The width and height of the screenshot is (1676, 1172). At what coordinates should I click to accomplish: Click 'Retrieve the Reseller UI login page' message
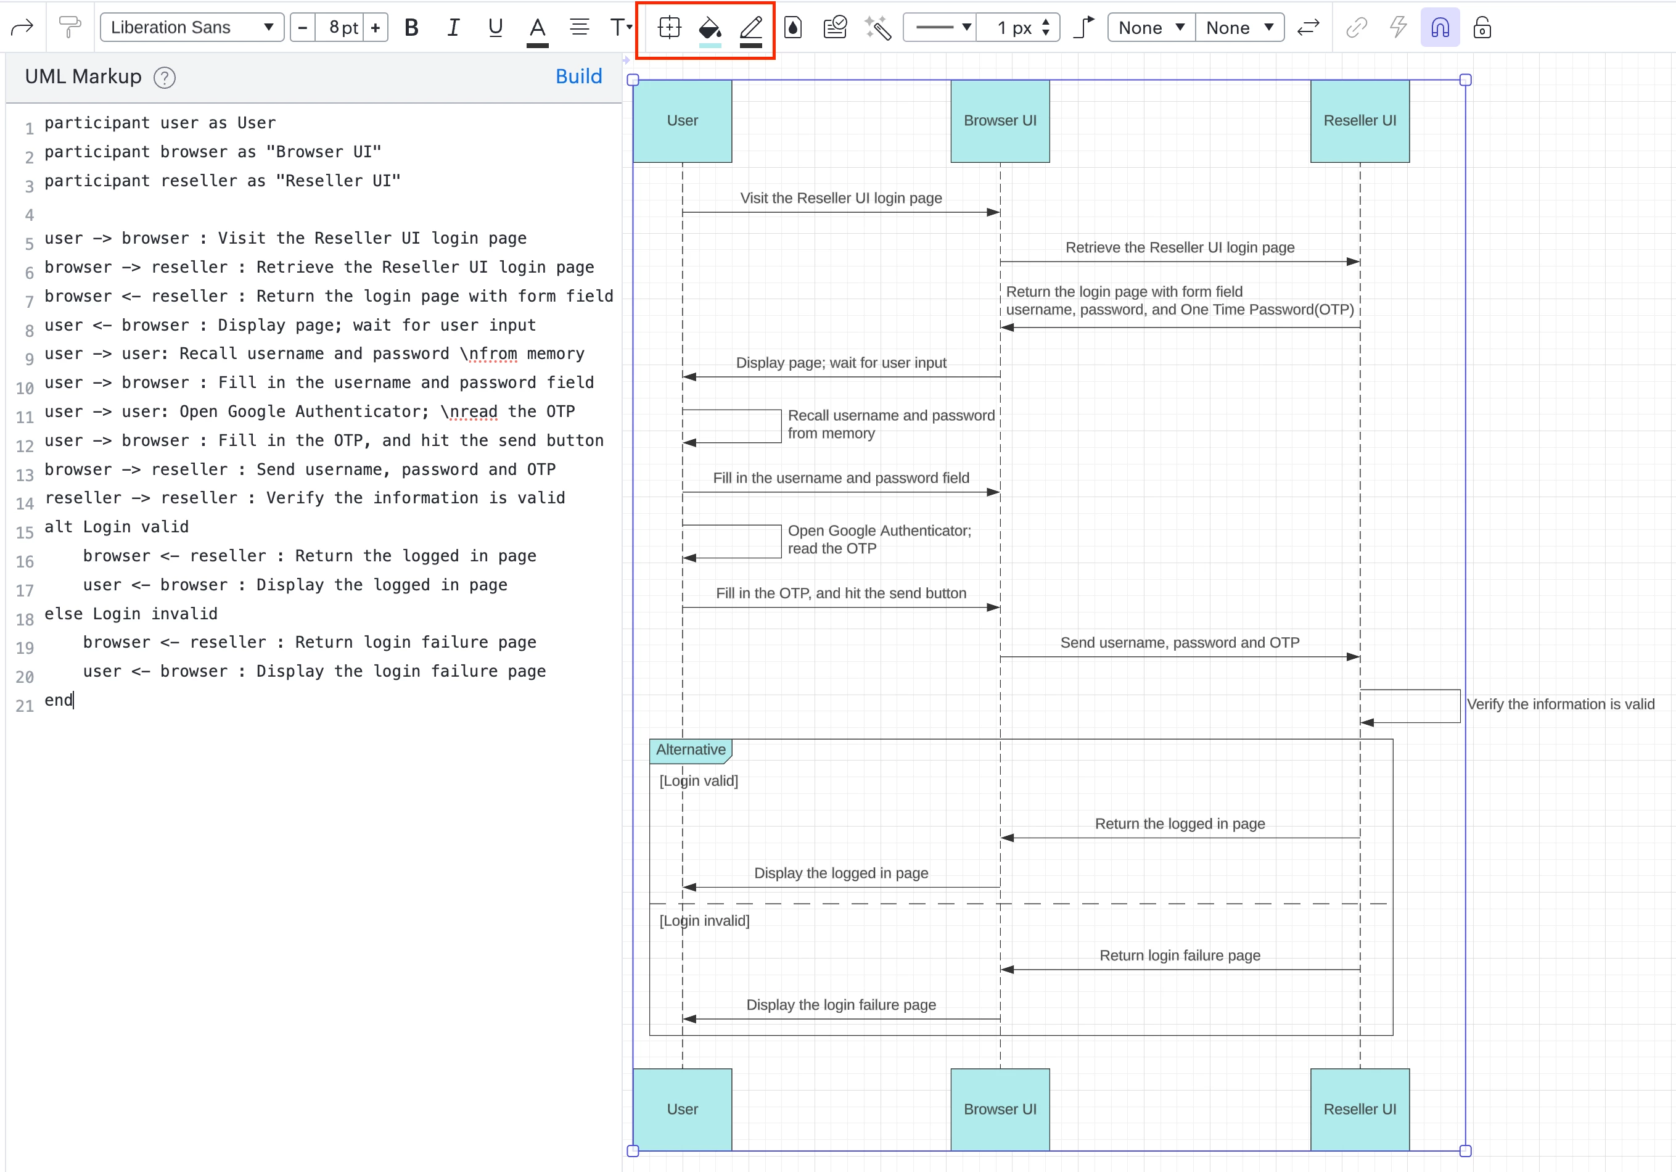coord(1180,247)
